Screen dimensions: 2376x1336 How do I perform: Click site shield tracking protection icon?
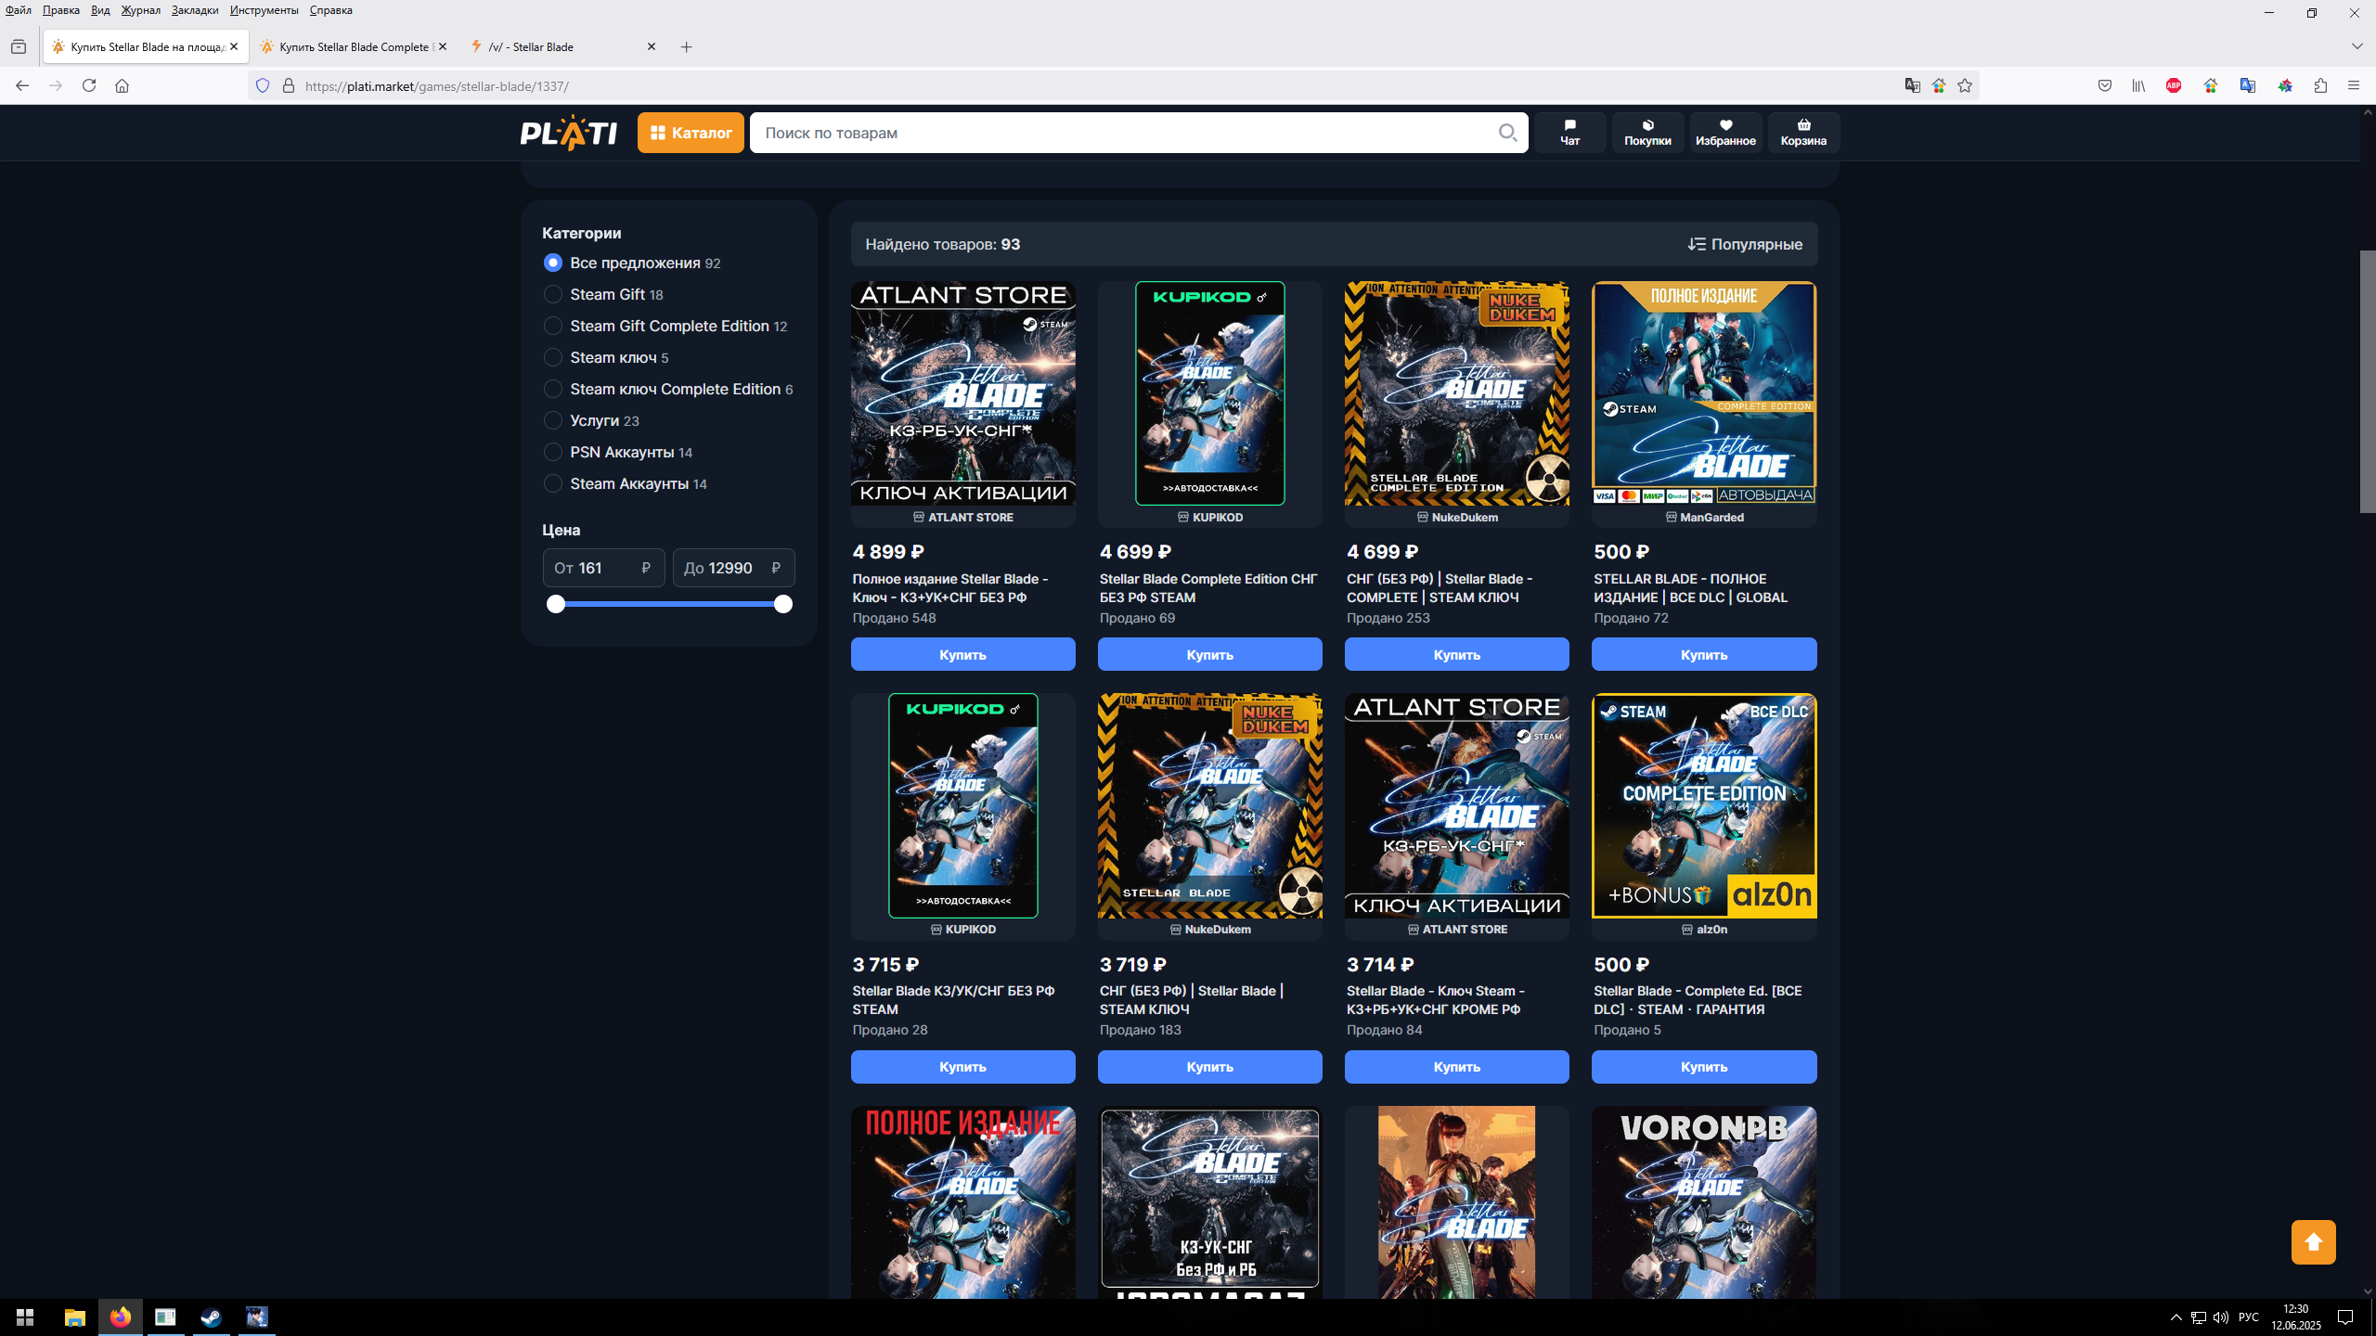click(263, 85)
